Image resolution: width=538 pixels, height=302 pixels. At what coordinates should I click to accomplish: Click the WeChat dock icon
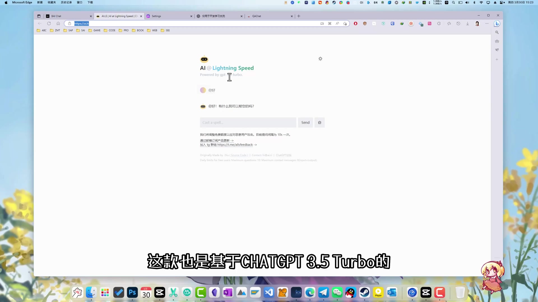pos(337,292)
